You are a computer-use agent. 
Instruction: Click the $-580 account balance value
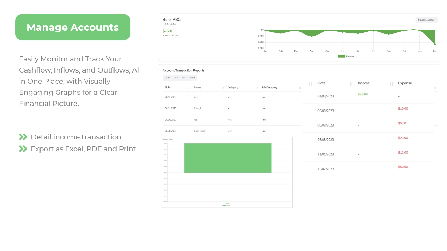tap(168, 31)
